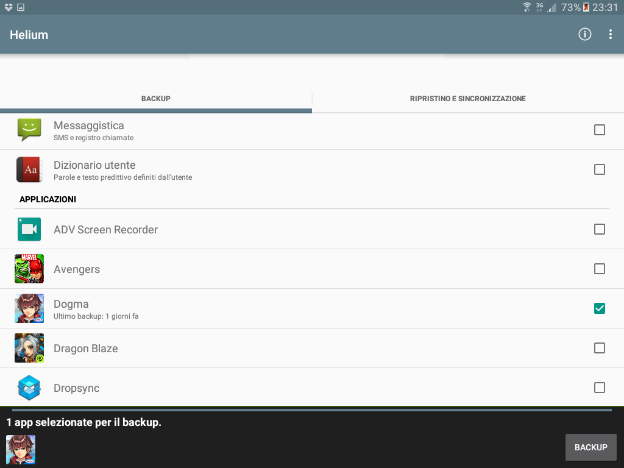
Task: Select the Dragon Blaze label
Action: pyautogui.click(x=86, y=349)
